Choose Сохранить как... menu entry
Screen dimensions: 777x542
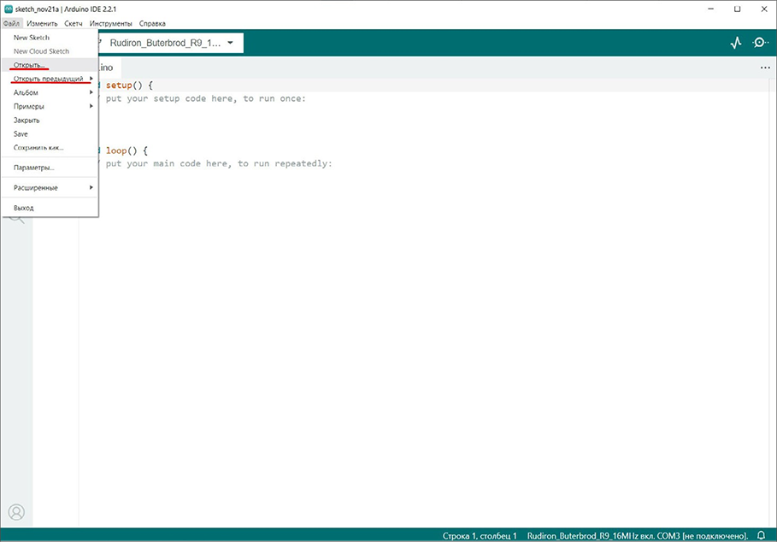tap(50, 148)
